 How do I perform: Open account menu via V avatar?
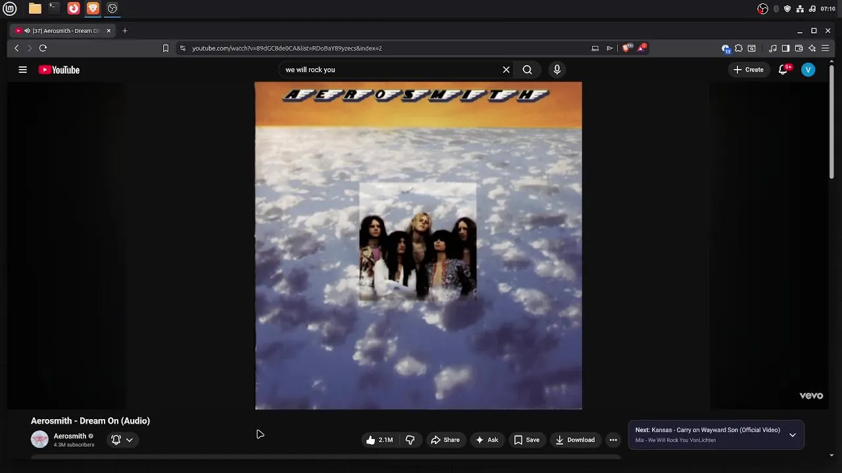click(x=808, y=70)
